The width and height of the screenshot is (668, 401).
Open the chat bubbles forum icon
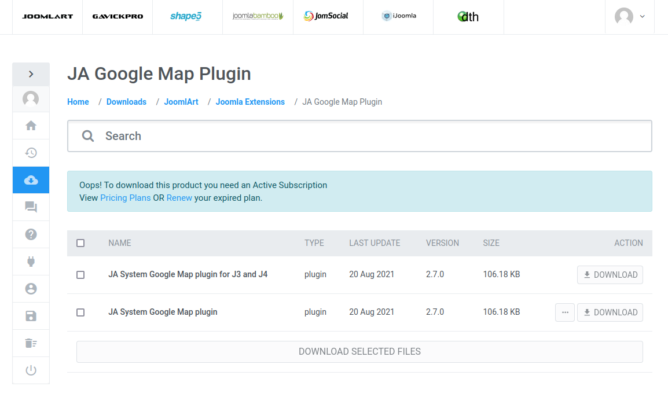coord(31,207)
